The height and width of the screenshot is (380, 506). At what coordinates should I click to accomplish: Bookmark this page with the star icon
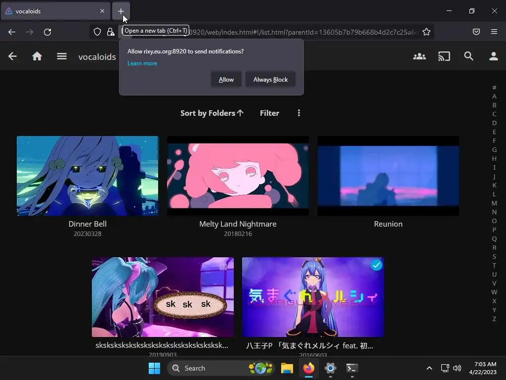coord(426,32)
